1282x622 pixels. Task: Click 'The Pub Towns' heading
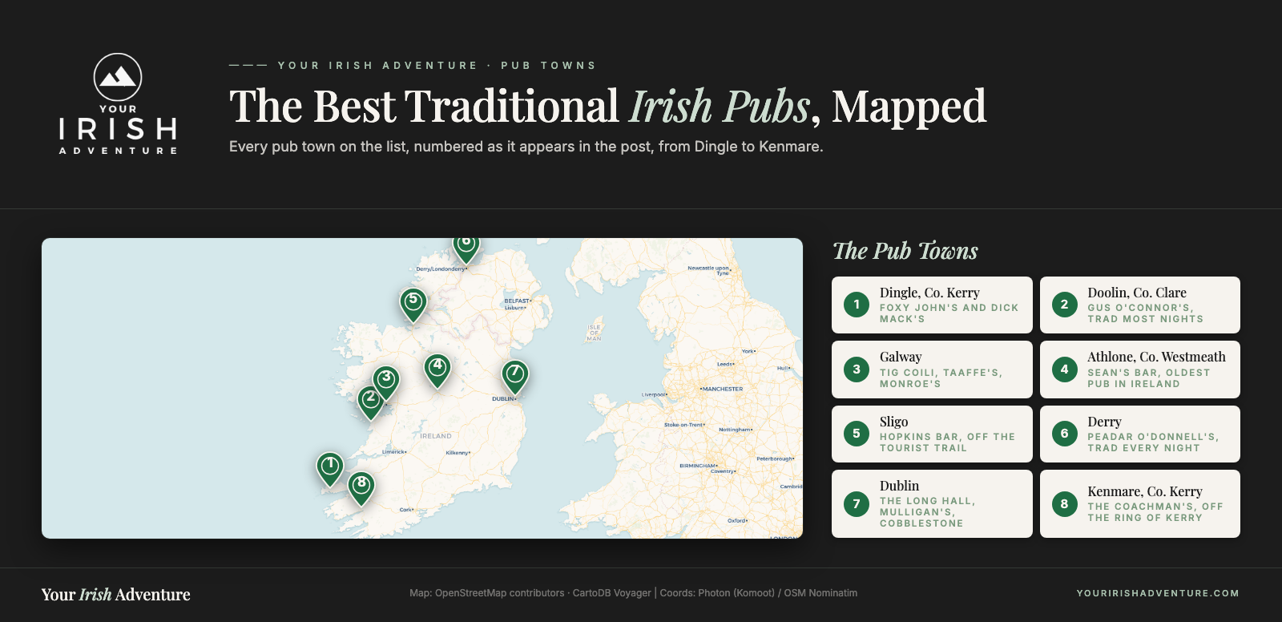905,251
